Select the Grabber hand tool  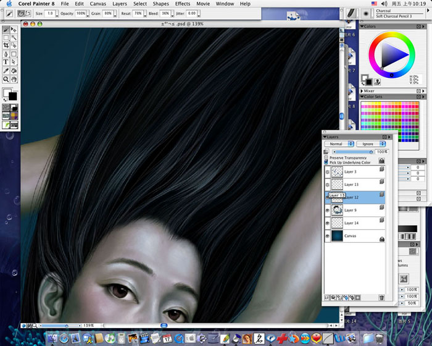14,80
